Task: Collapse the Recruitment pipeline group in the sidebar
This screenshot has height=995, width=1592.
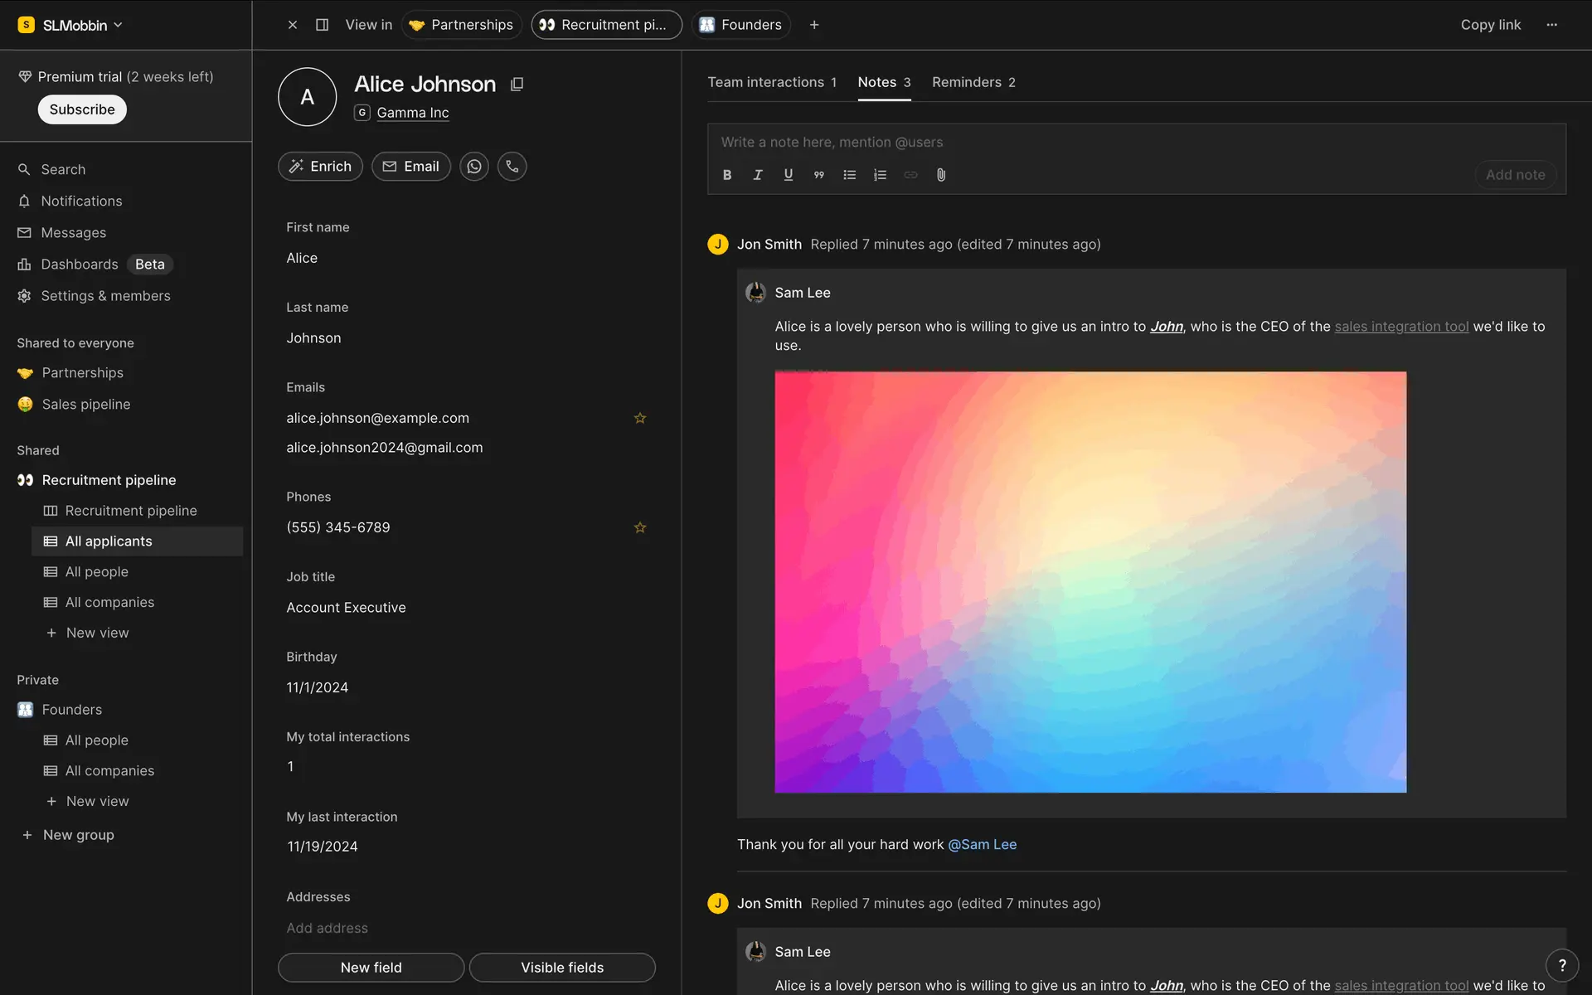Action: 109,480
